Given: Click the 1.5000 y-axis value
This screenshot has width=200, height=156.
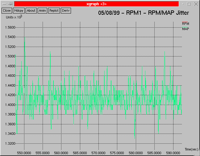Looking at the screenshot, I should pos(10,57).
